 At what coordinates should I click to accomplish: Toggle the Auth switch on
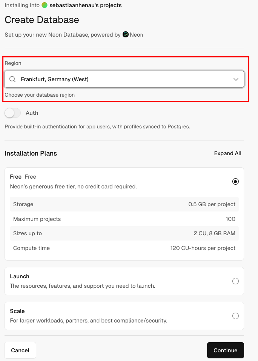click(12, 113)
